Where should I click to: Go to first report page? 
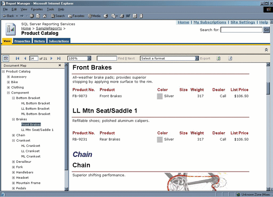(18, 58)
